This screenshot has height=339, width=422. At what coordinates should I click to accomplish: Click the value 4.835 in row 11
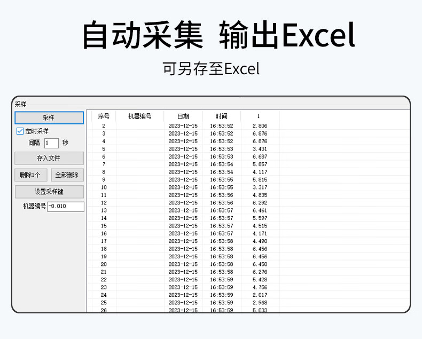(x=260, y=195)
